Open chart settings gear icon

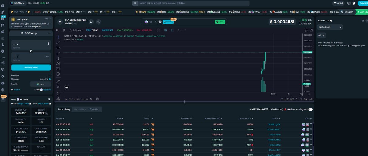tap(306, 30)
